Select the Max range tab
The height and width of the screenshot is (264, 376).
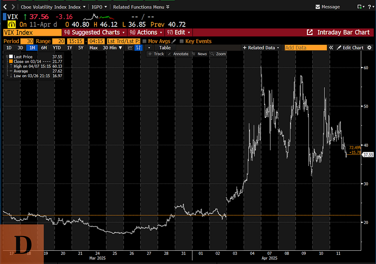(93, 48)
